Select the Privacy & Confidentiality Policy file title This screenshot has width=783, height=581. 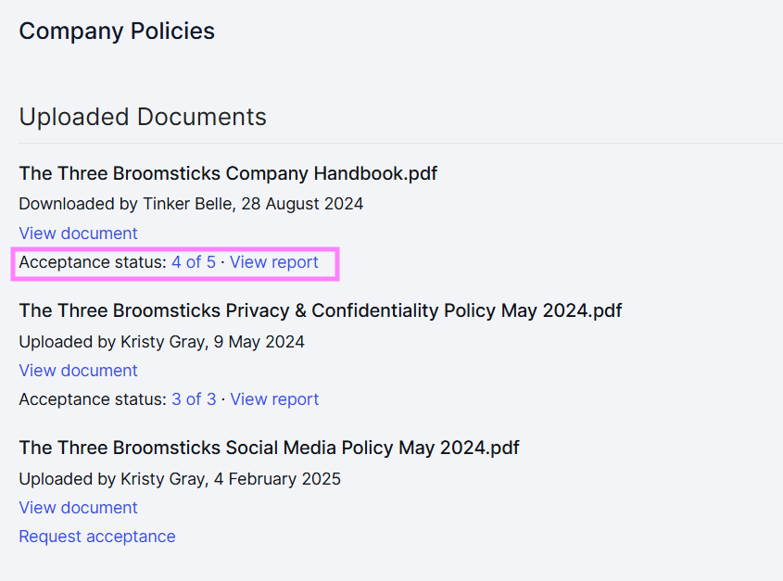coord(320,310)
